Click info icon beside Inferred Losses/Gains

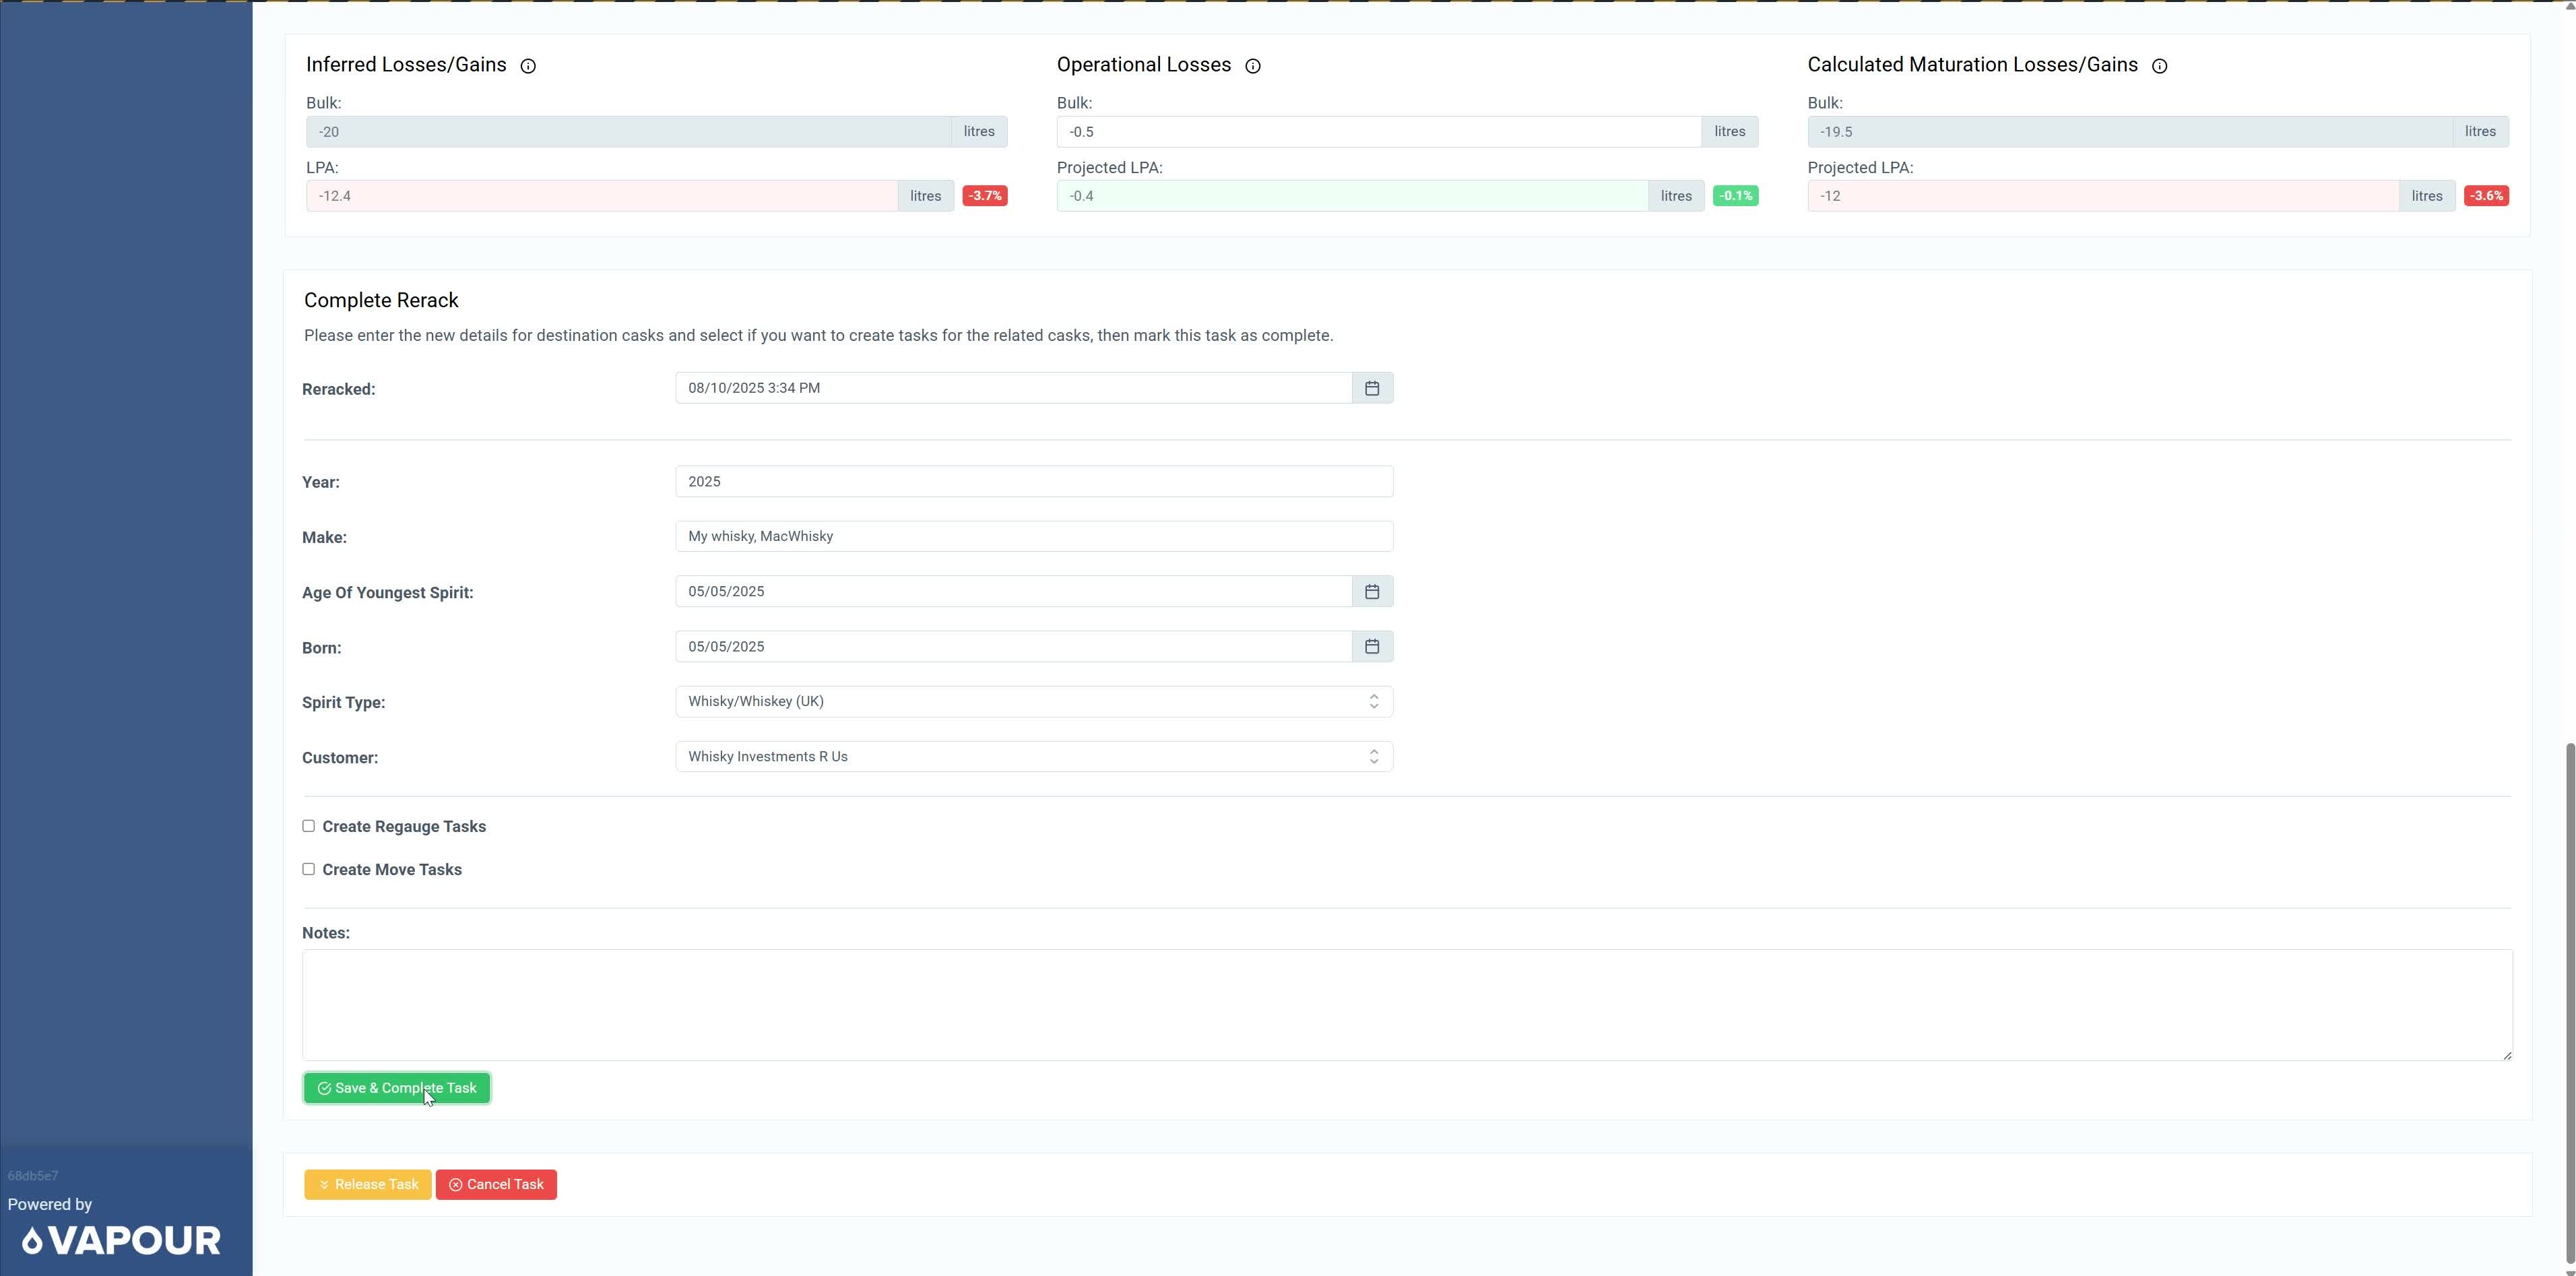(x=528, y=66)
